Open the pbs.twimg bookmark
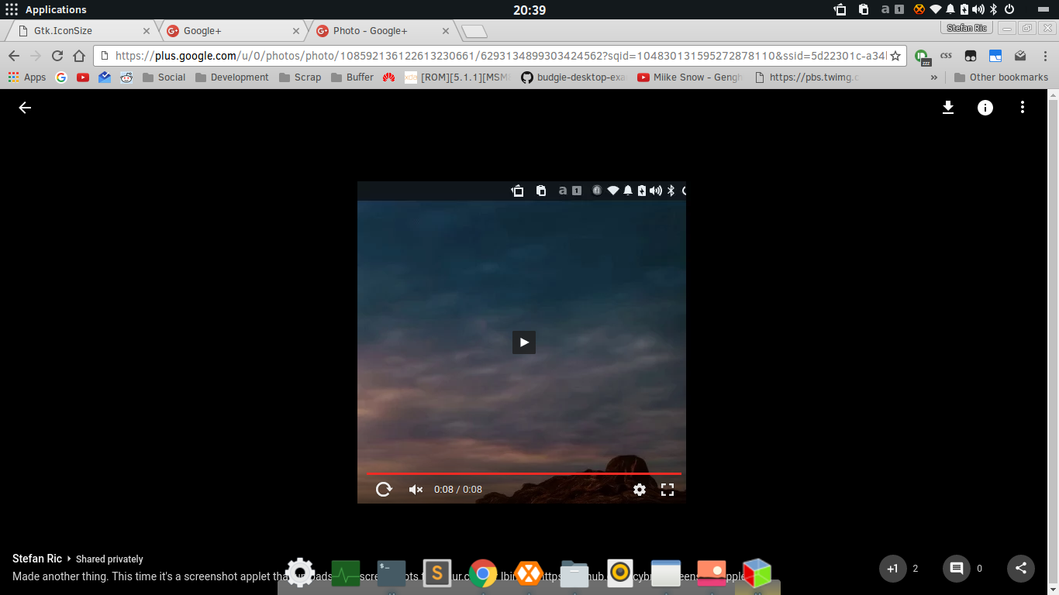The width and height of the screenshot is (1059, 595). 805,77
